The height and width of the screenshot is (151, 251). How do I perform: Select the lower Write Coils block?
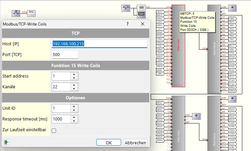(178, 123)
